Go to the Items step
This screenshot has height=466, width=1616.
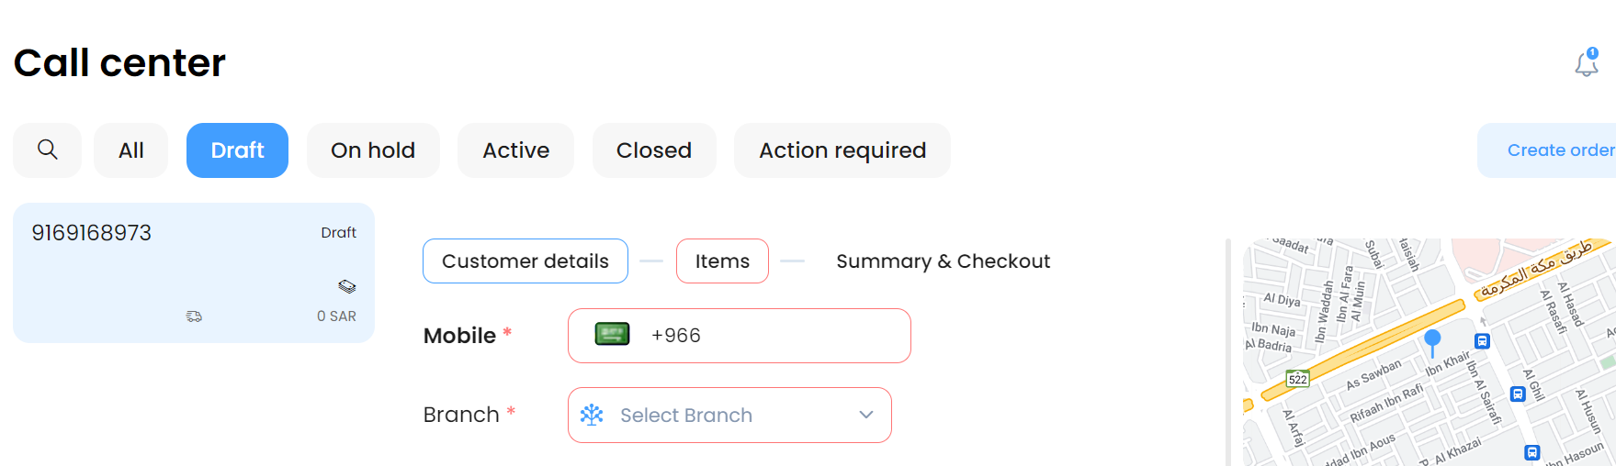722,261
